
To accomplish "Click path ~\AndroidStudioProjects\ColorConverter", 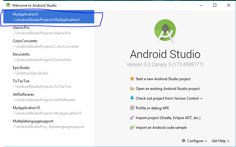I will pos(46,46).
